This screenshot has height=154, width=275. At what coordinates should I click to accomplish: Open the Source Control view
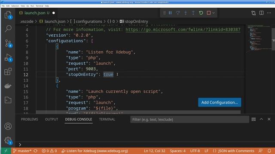tap(8, 43)
